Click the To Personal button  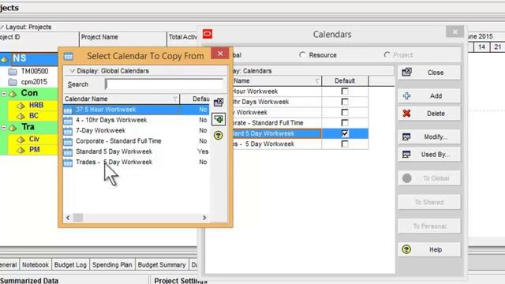point(429,226)
